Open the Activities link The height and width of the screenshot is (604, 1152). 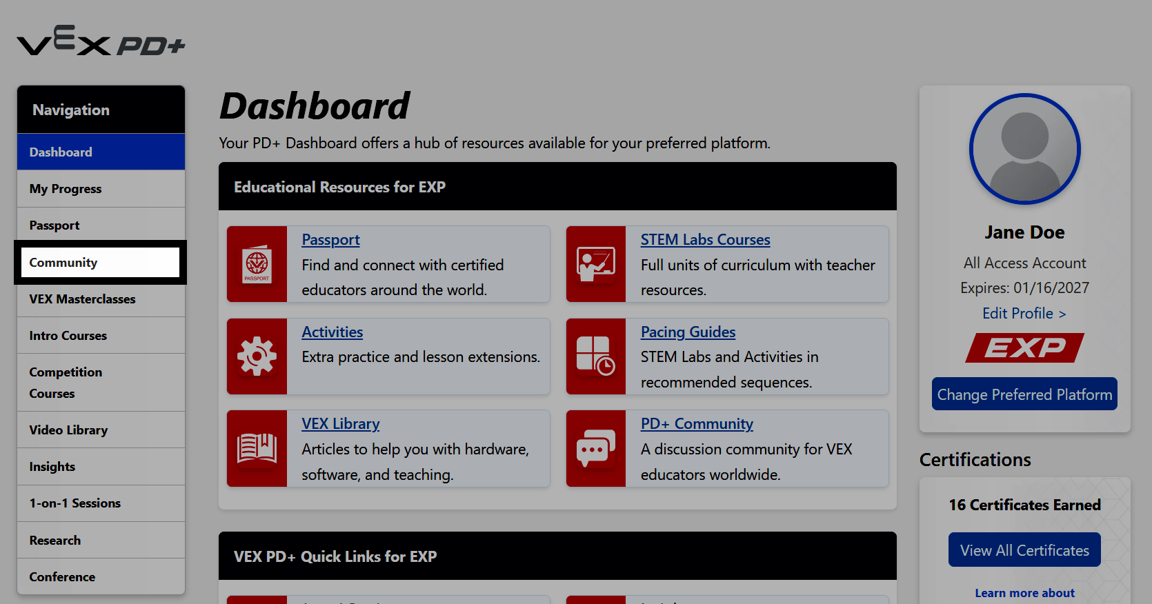tap(332, 332)
